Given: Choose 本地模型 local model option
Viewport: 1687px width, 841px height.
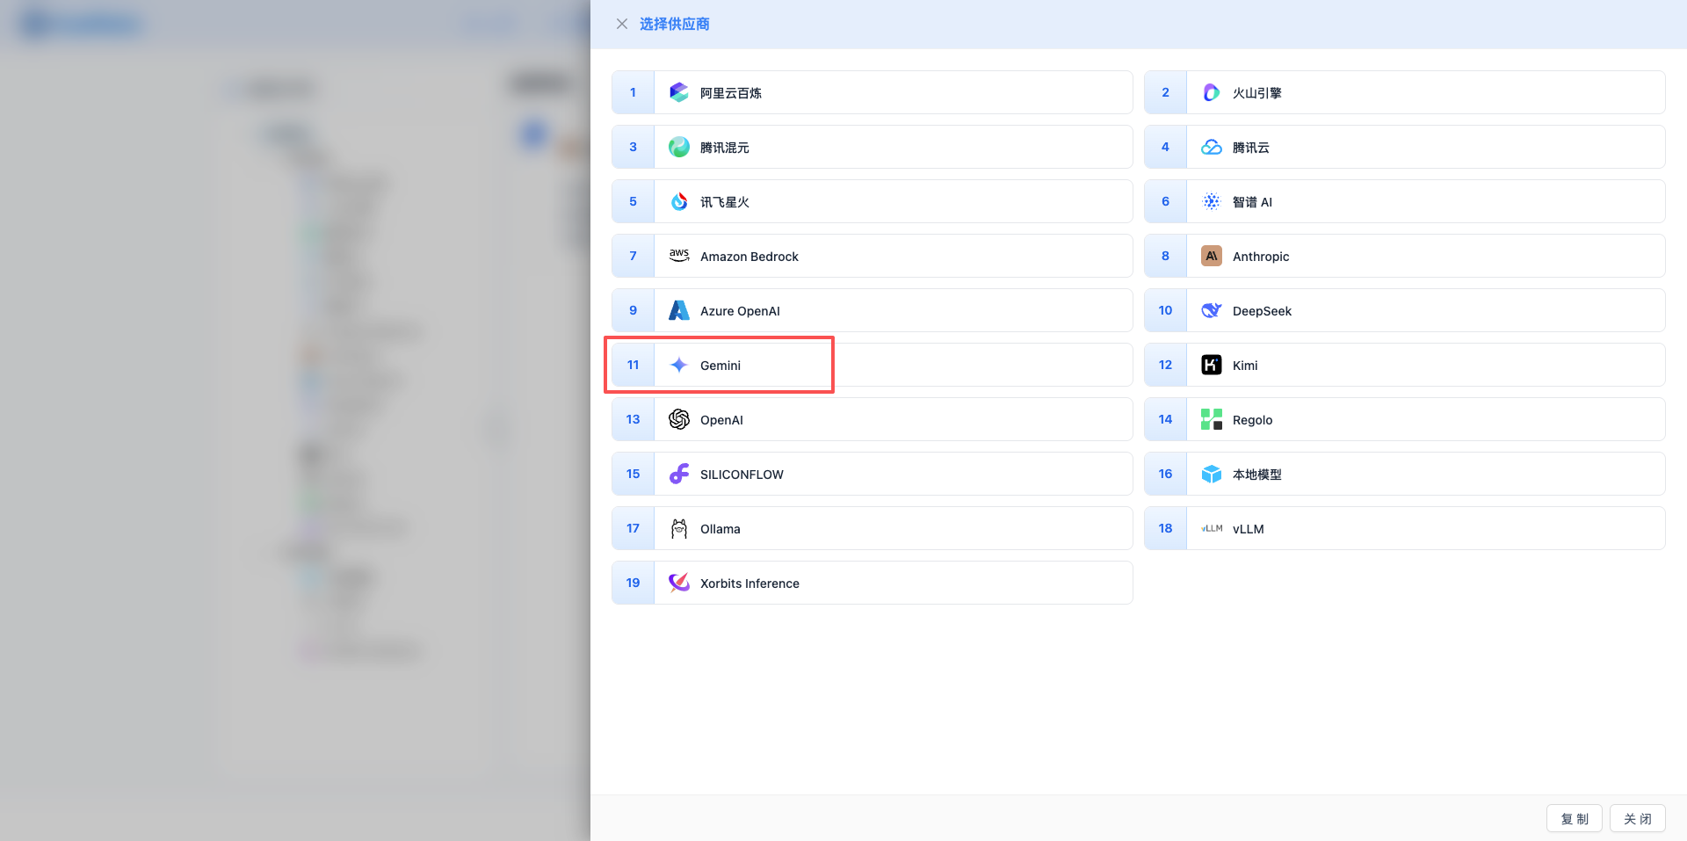Looking at the screenshot, I should click(x=1256, y=475).
